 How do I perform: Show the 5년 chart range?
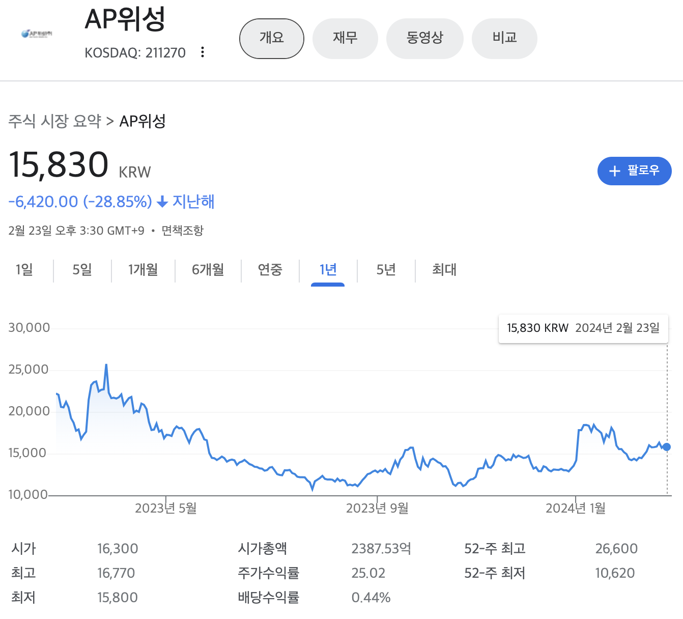tap(386, 270)
